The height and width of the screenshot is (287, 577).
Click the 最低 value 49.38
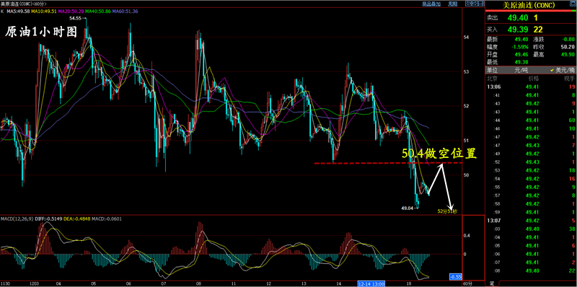pyautogui.click(x=521, y=62)
